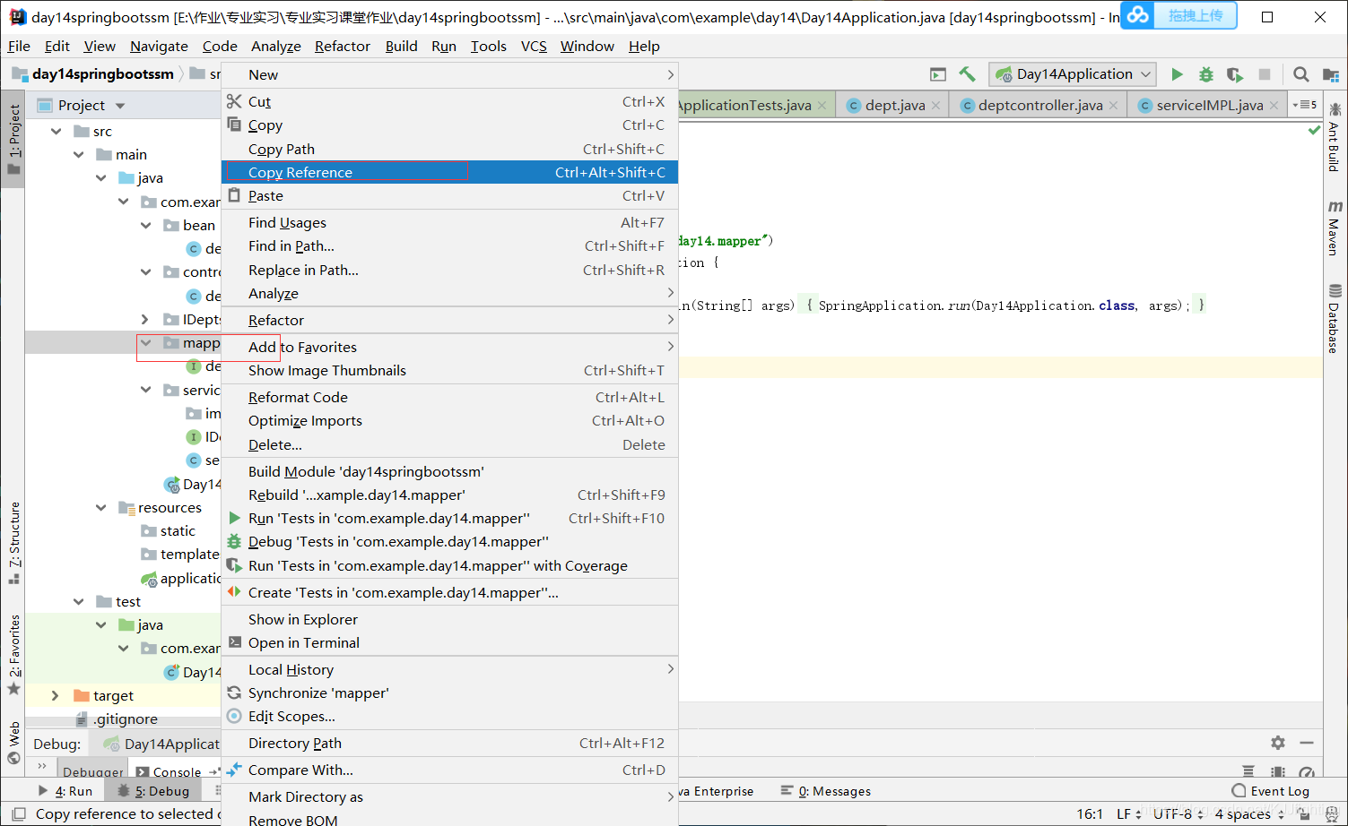
Task: Open the Database side panel
Action: 1335,318
